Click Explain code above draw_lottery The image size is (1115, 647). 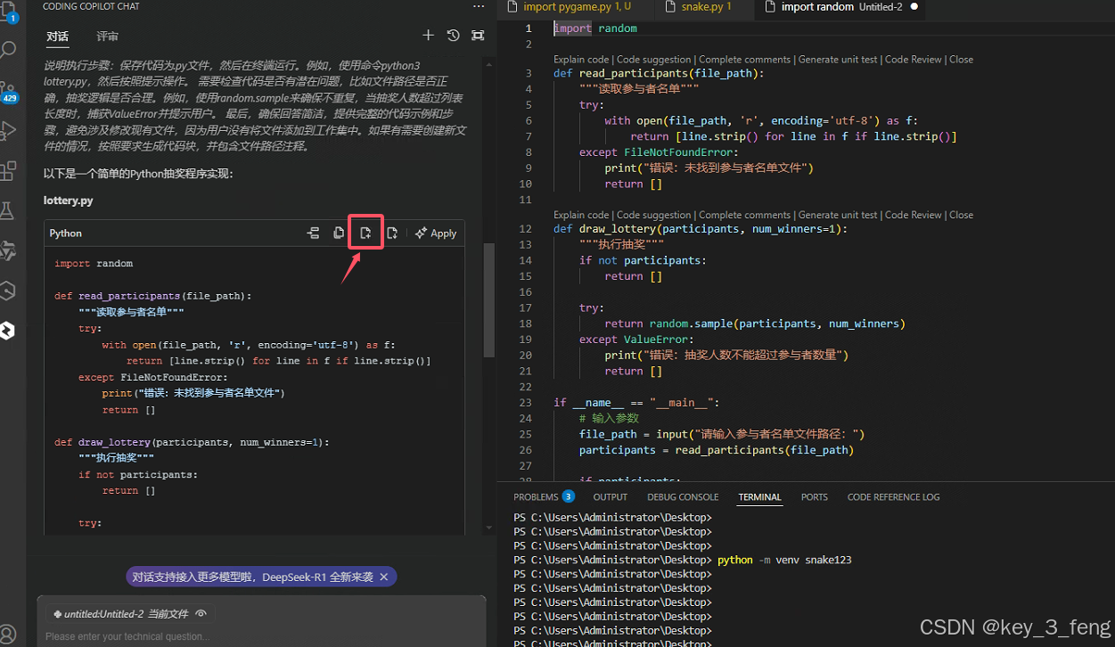click(x=581, y=215)
